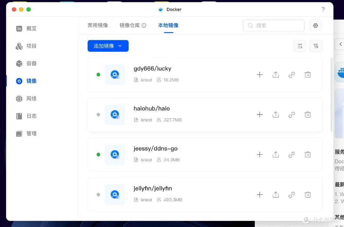This screenshot has height=227, width=344.
Task: Click the 490.3MB size label
Action: (x=173, y=200)
